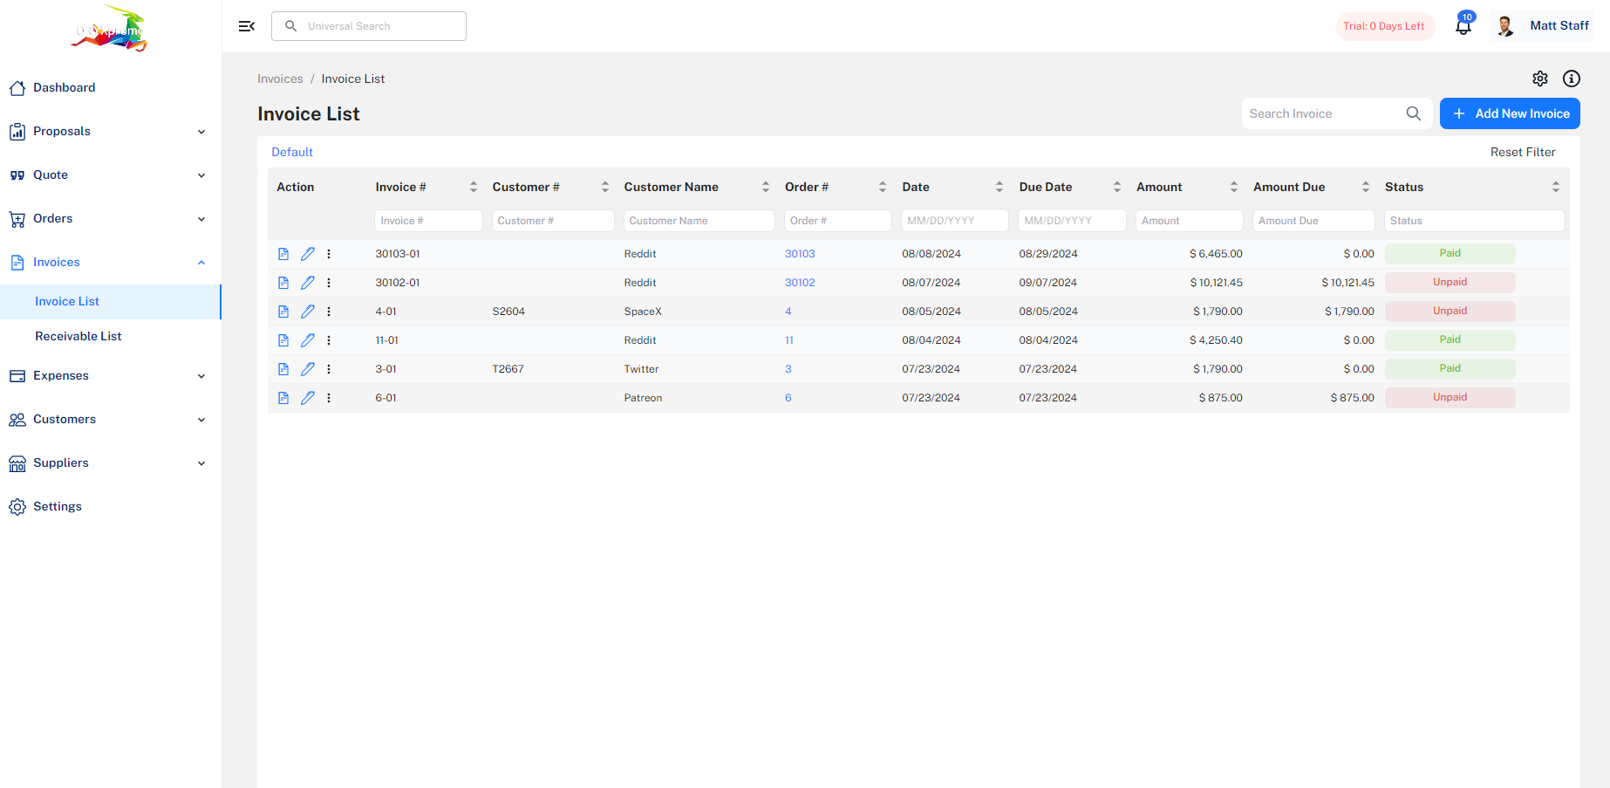Click the Paid status for invoice 3-01

click(x=1450, y=369)
